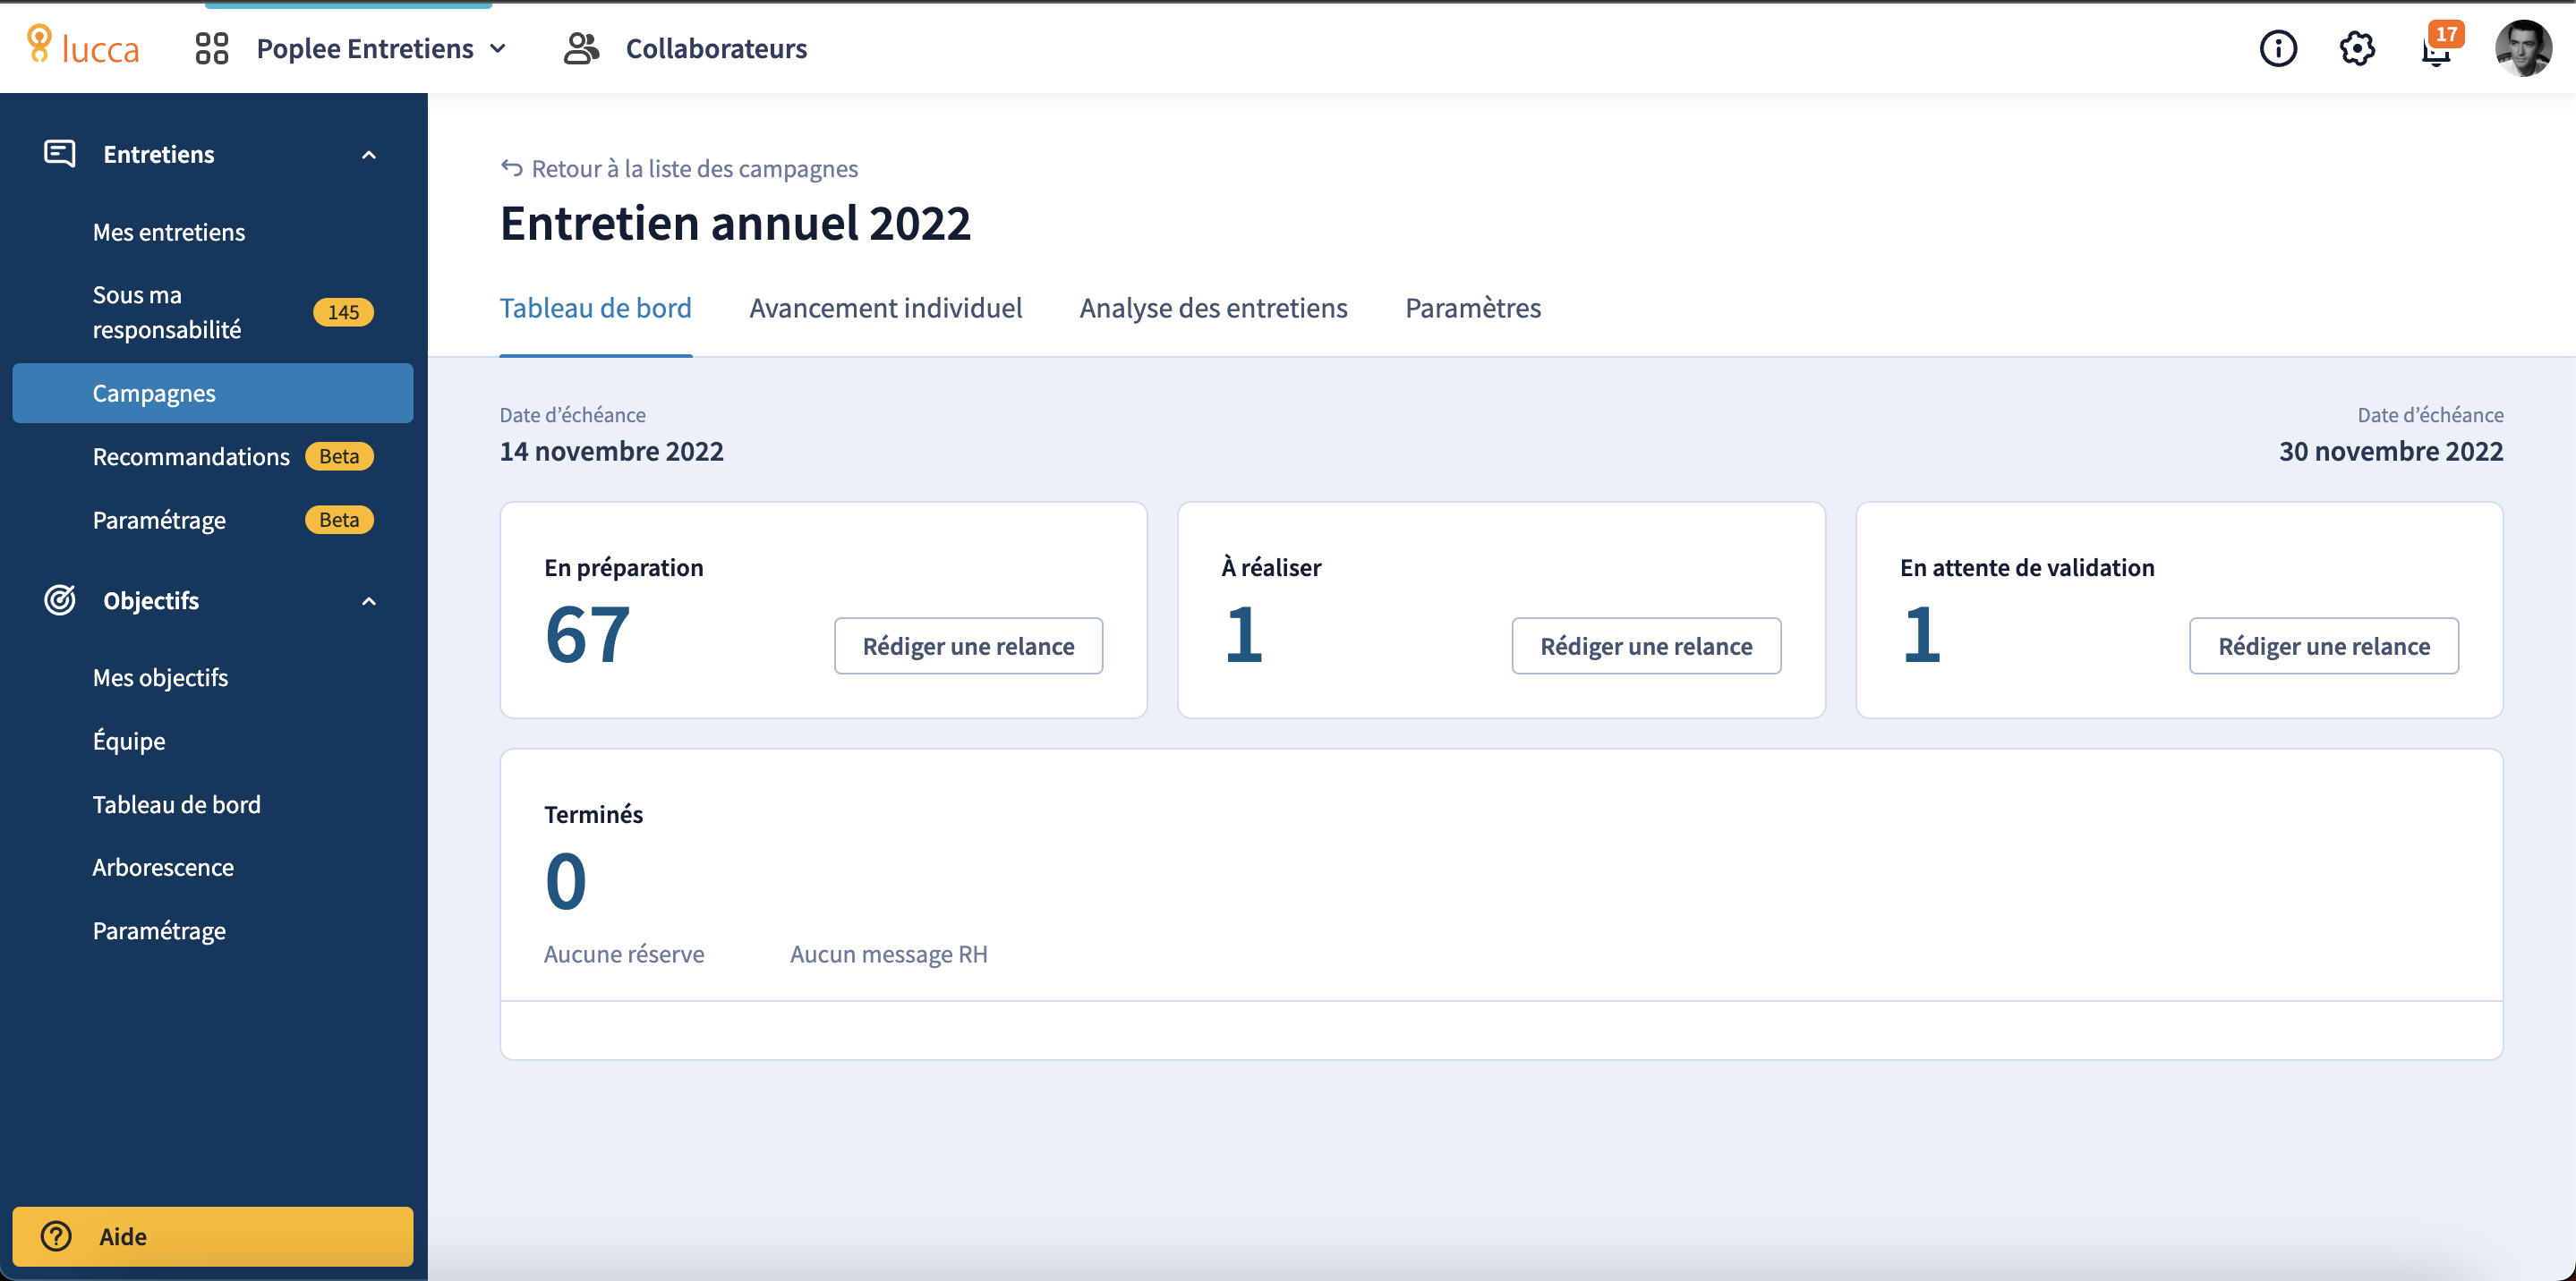
Task: Switch to Tableau de bord tab
Action: 596,308
